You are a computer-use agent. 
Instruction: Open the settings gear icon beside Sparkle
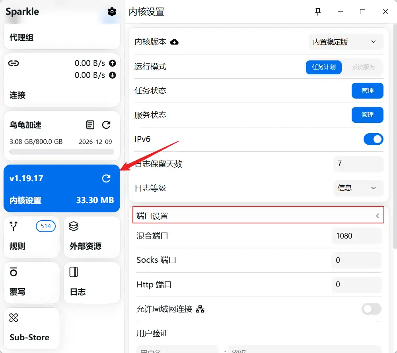[112, 12]
